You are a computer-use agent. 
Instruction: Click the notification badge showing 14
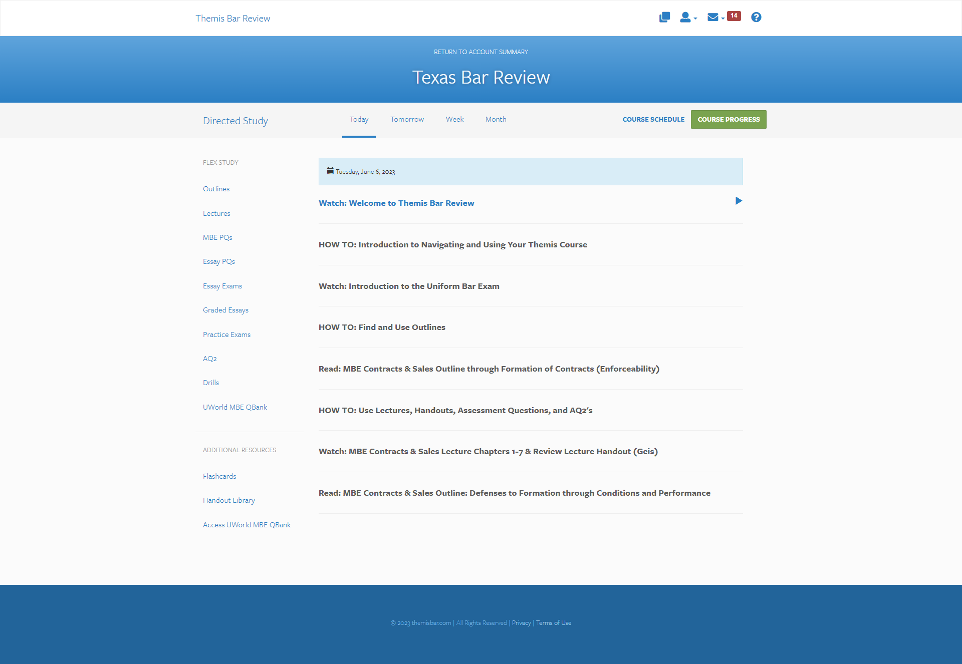click(x=733, y=17)
